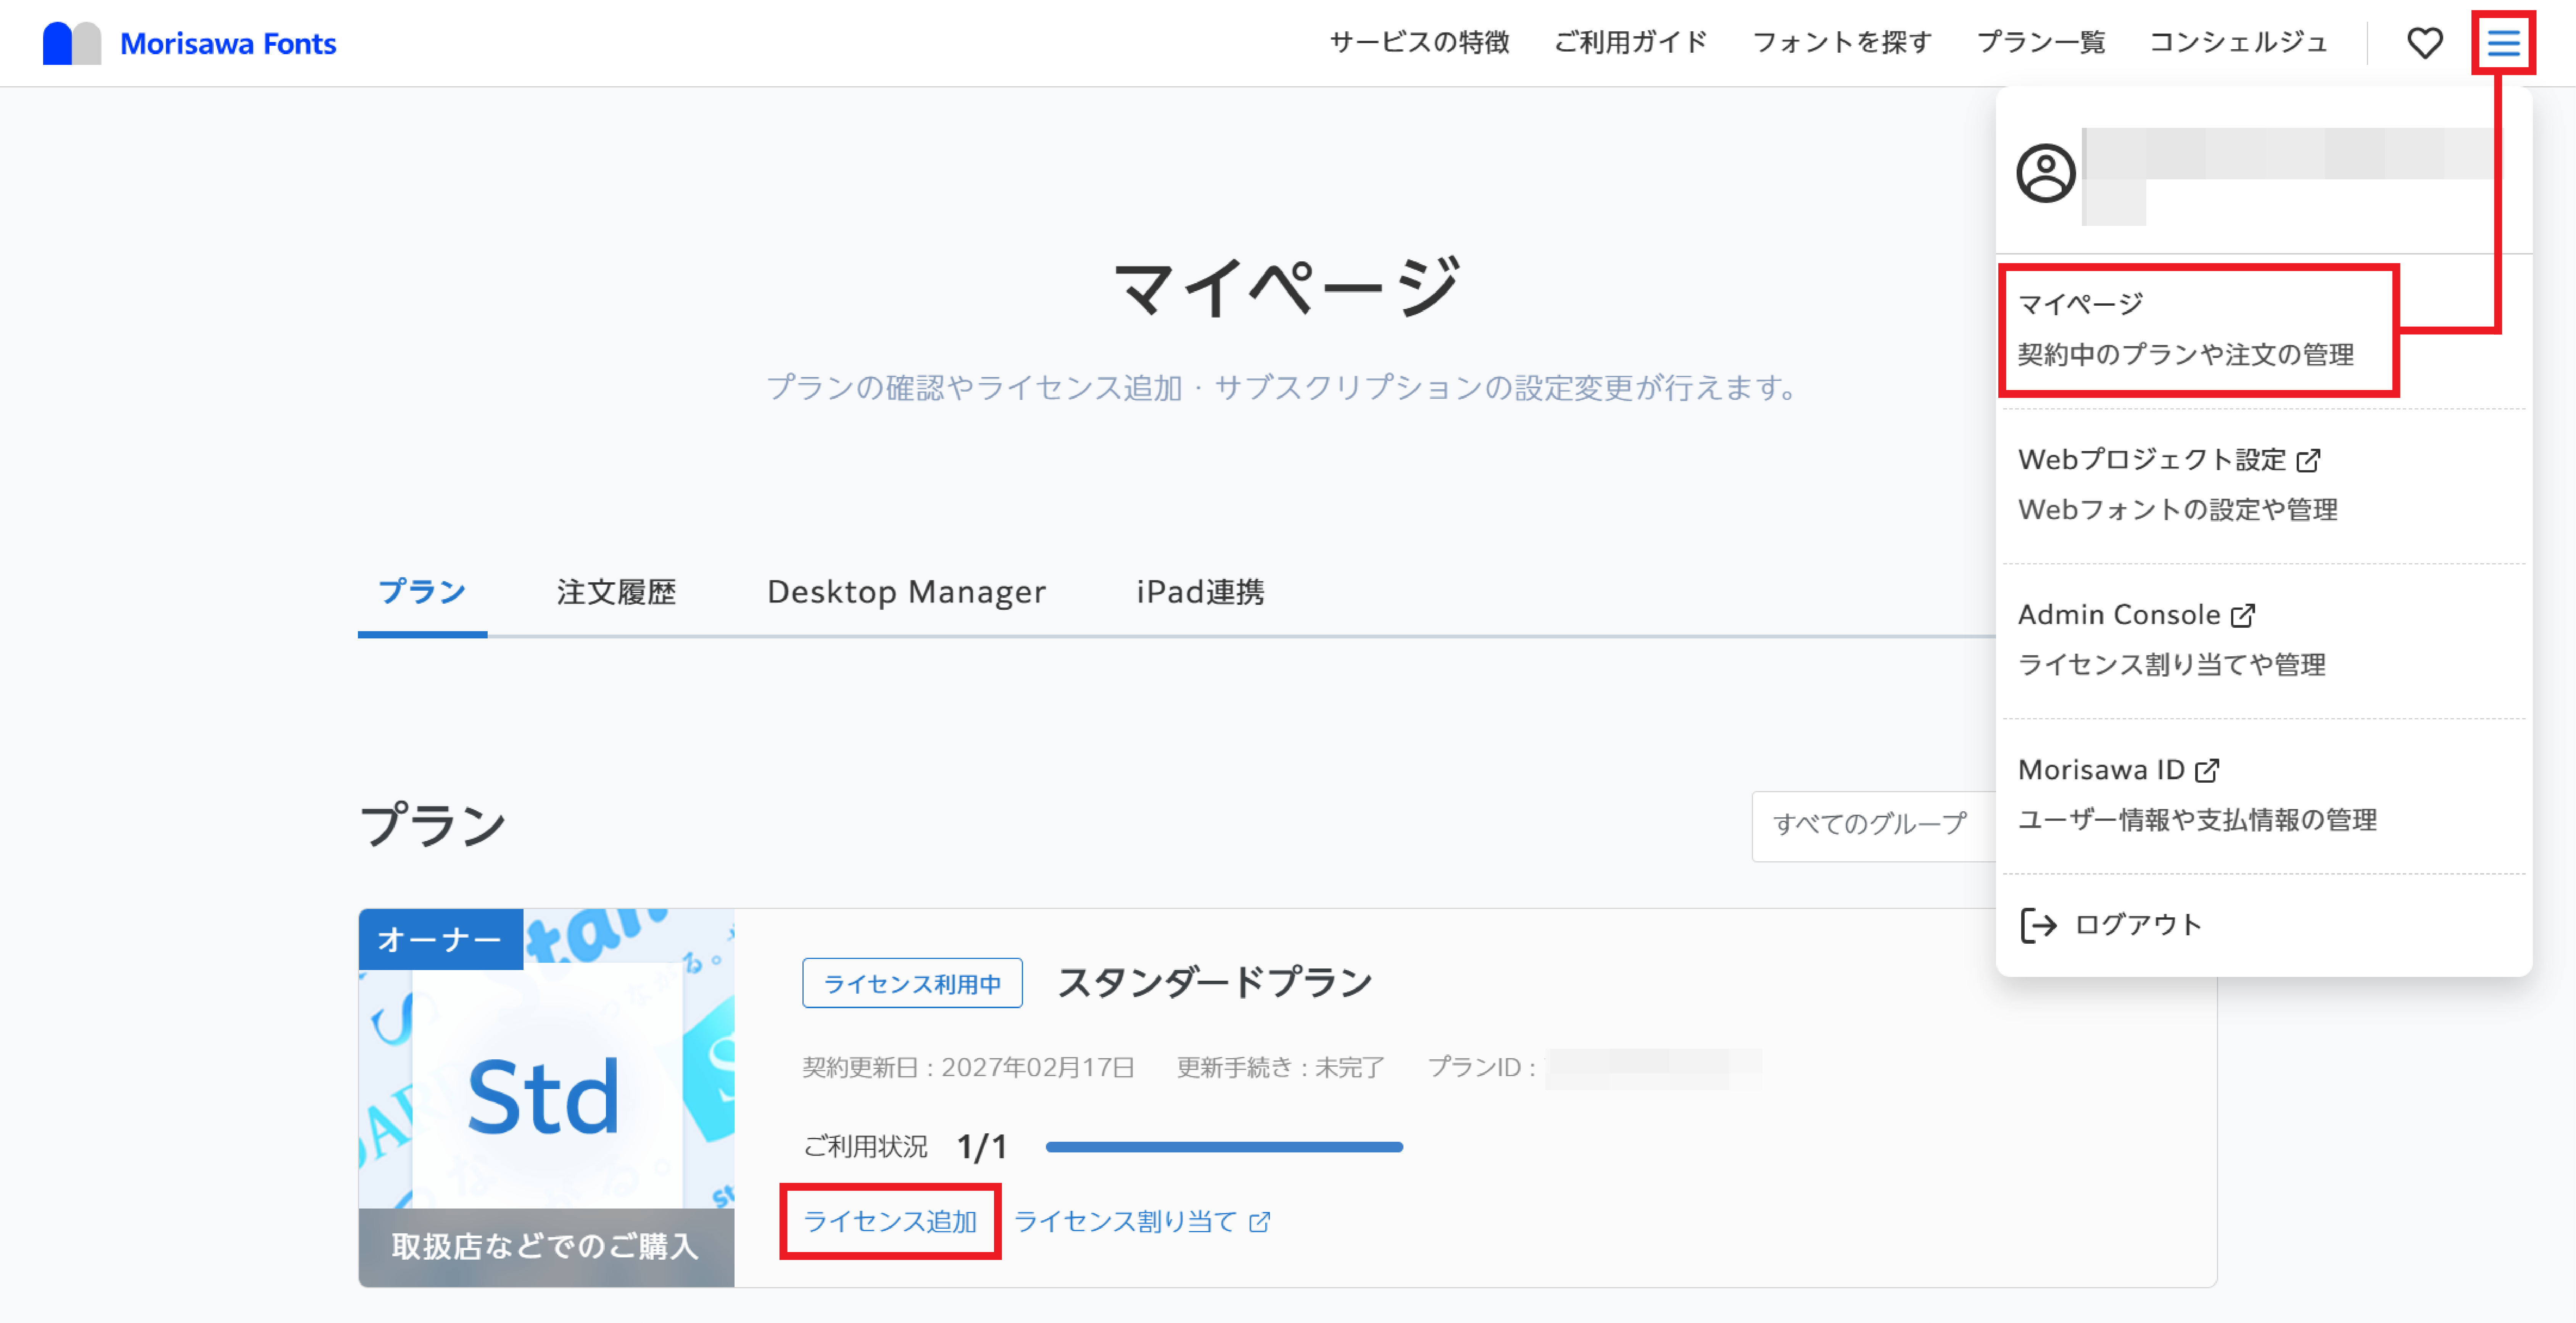Image resolution: width=2576 pixels, height=1323 pixels.
Task: Click the ライセンス追加 link
Action: (890, 1222)
